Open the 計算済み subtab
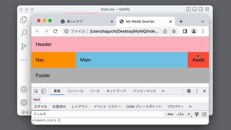Viewport: 231px width, 130px height. [x=59, y=107]
